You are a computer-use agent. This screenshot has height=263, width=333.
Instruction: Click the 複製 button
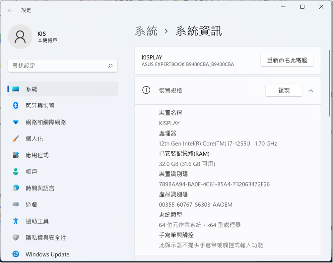(x=284, y=90)
